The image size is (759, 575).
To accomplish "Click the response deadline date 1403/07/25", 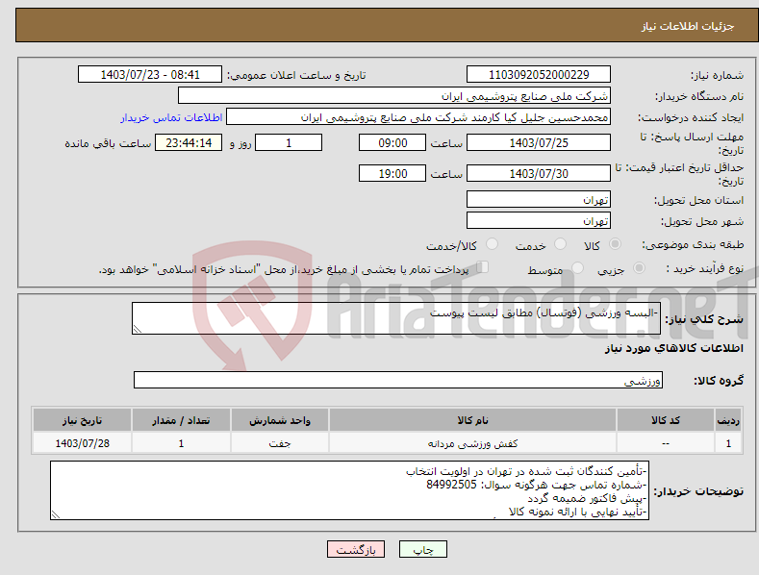I will (x=539, y=142).
